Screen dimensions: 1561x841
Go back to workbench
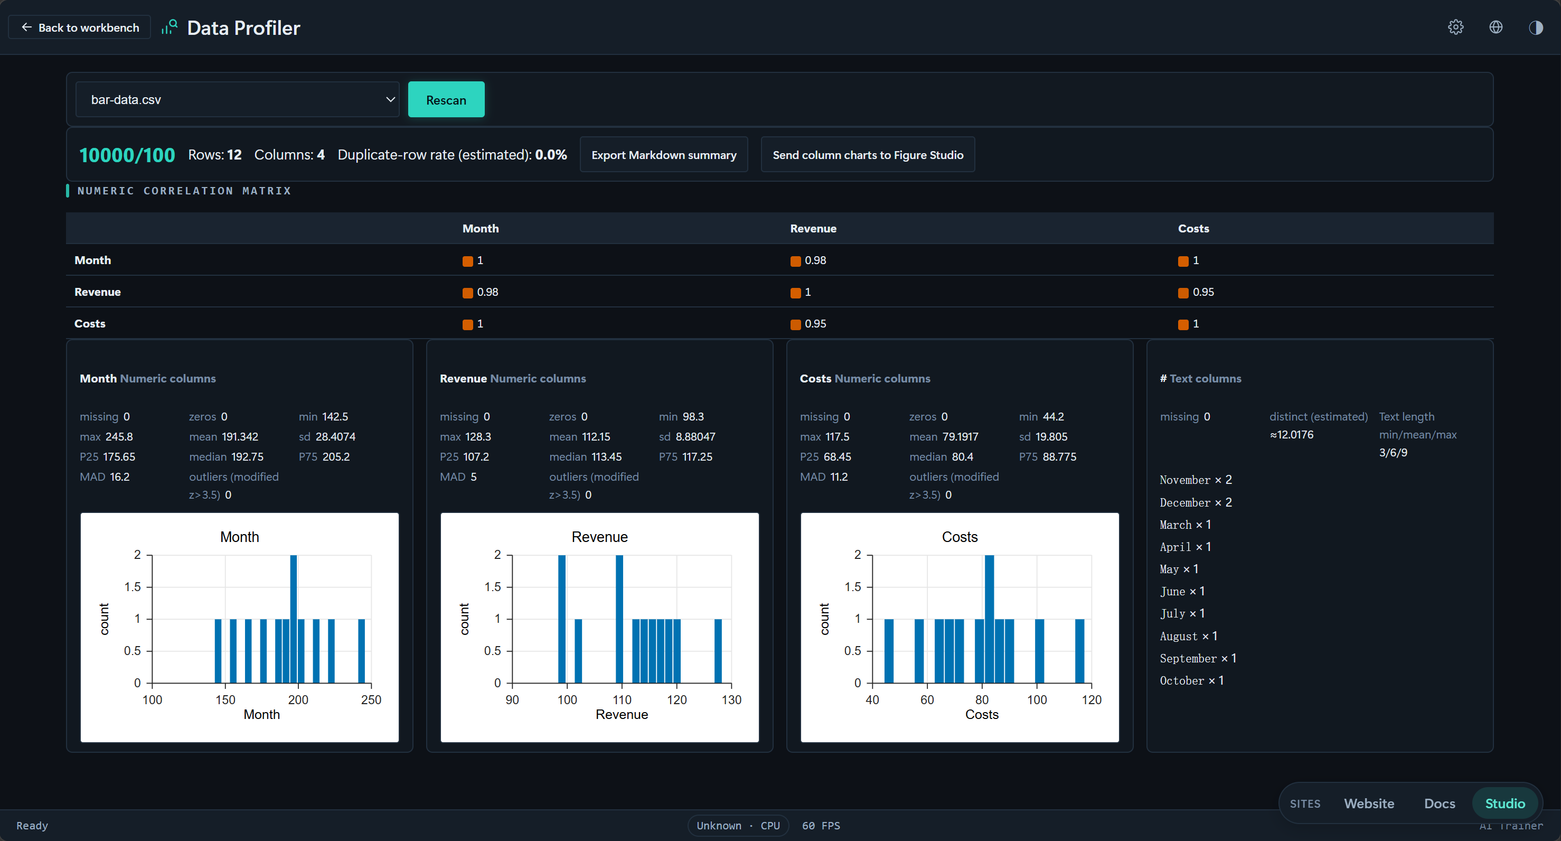click(x=79, y=27)
